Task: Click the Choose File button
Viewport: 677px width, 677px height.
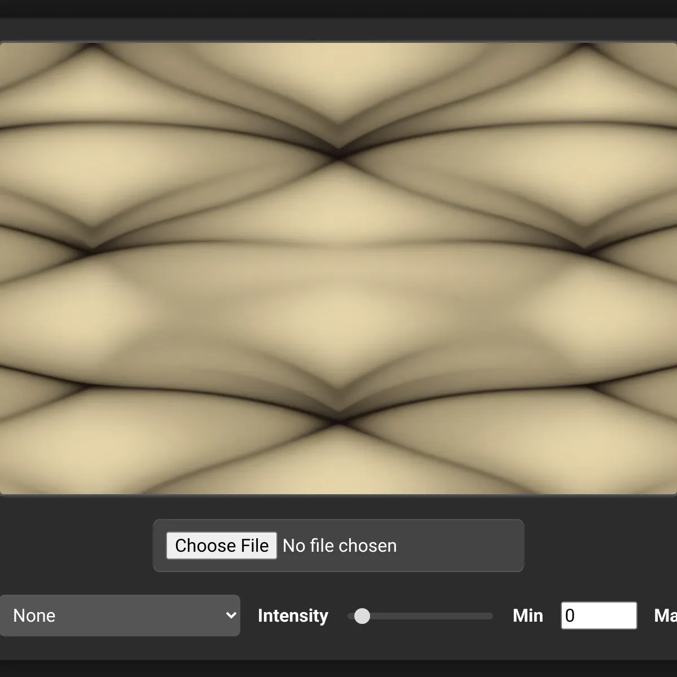Action: tap(222, 546)
